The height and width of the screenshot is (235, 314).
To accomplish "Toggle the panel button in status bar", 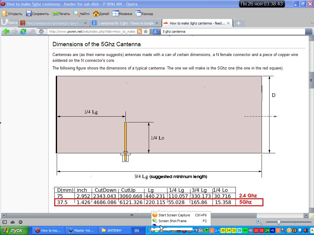I will coord(5,222).
